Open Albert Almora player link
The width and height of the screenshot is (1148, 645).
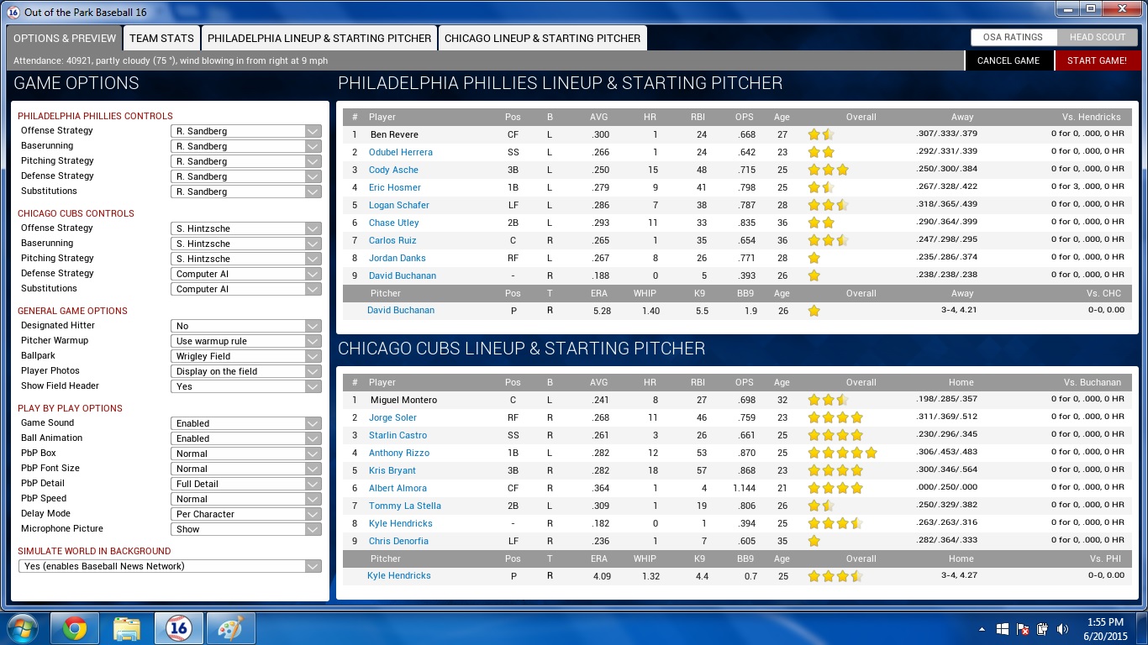coord(398,488)
